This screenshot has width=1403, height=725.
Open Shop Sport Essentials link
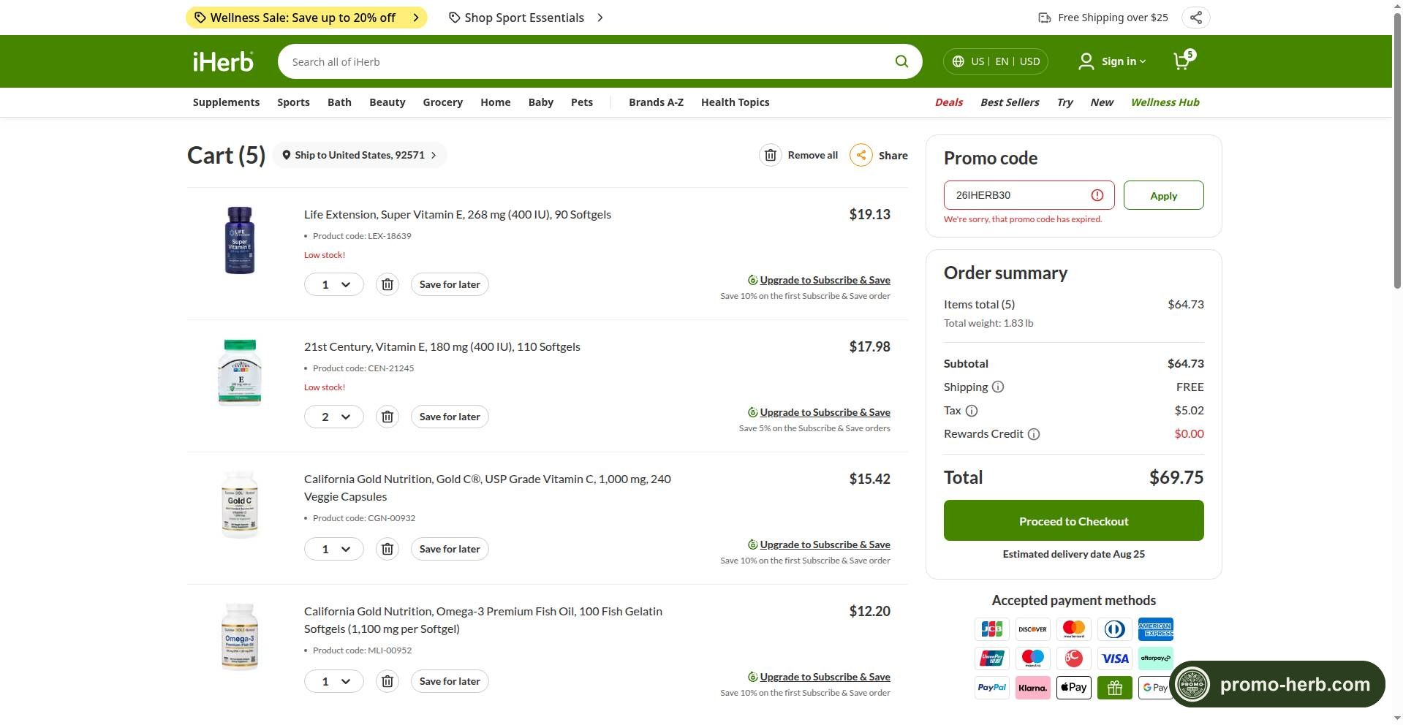(526, 18)
